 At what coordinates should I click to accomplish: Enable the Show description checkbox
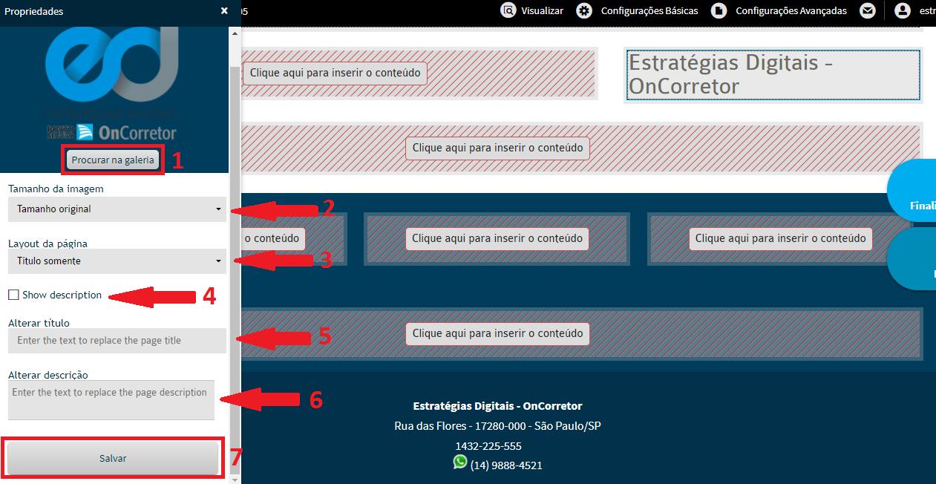pyautogui.click(x=13, y=295)
